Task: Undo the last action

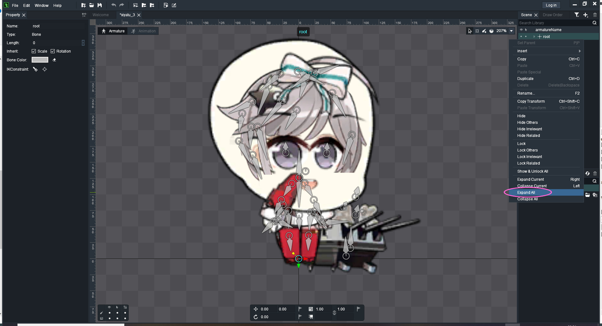Action: coord(113,5)
